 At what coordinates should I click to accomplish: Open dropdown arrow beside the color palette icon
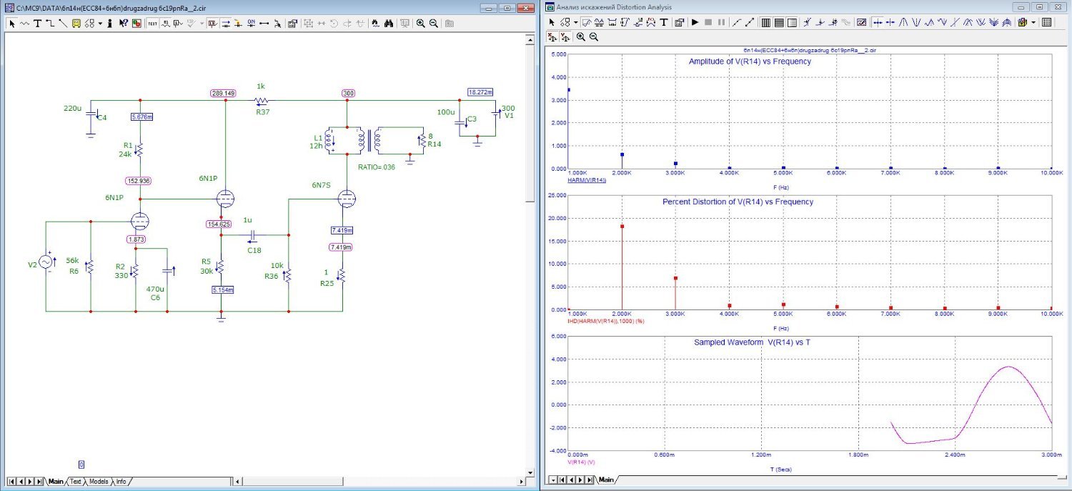click(x=1033, y=22)
